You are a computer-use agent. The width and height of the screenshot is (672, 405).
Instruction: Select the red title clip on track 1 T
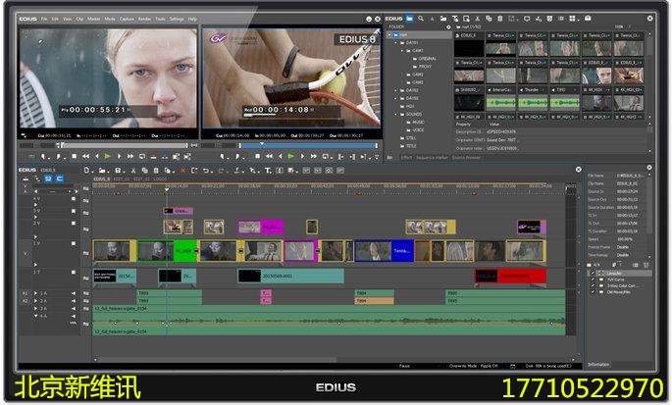(x=510, y=276)
